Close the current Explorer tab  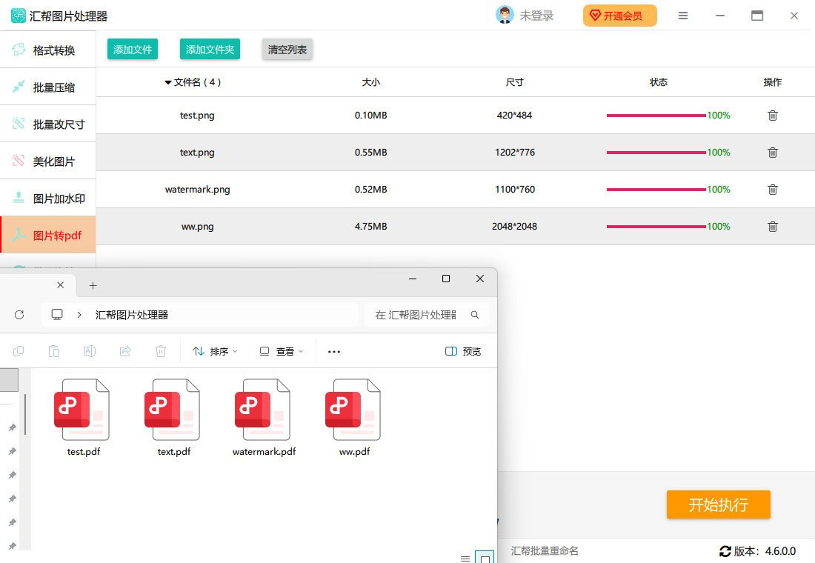click(x=60, y=285)
